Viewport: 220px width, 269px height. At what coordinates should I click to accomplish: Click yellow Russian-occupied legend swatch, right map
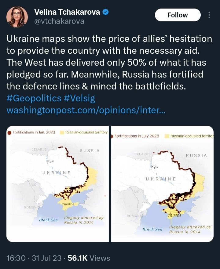tap(167, 136)
